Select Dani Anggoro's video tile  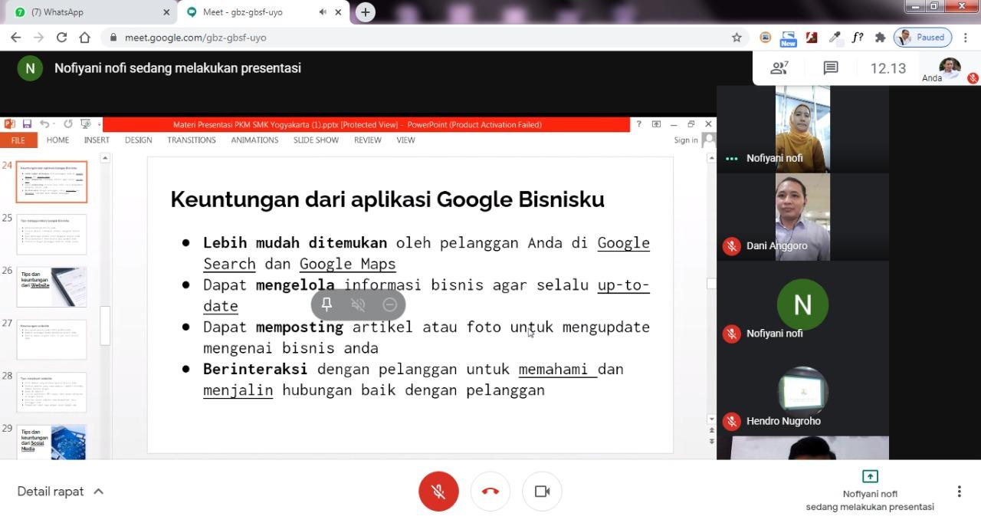802,217
